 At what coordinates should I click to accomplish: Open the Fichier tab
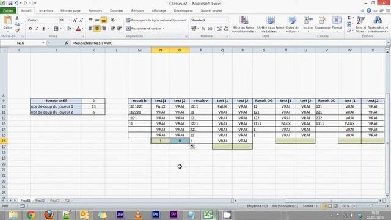pos(8,11)
